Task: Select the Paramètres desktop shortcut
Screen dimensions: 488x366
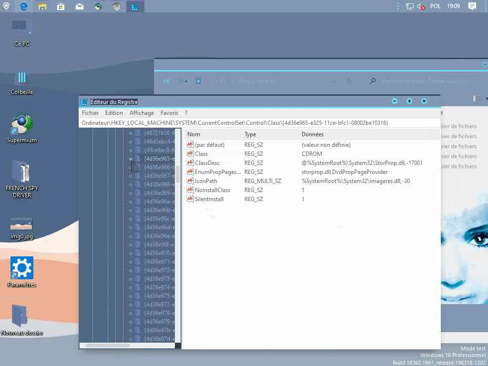Action: [21, 272]
